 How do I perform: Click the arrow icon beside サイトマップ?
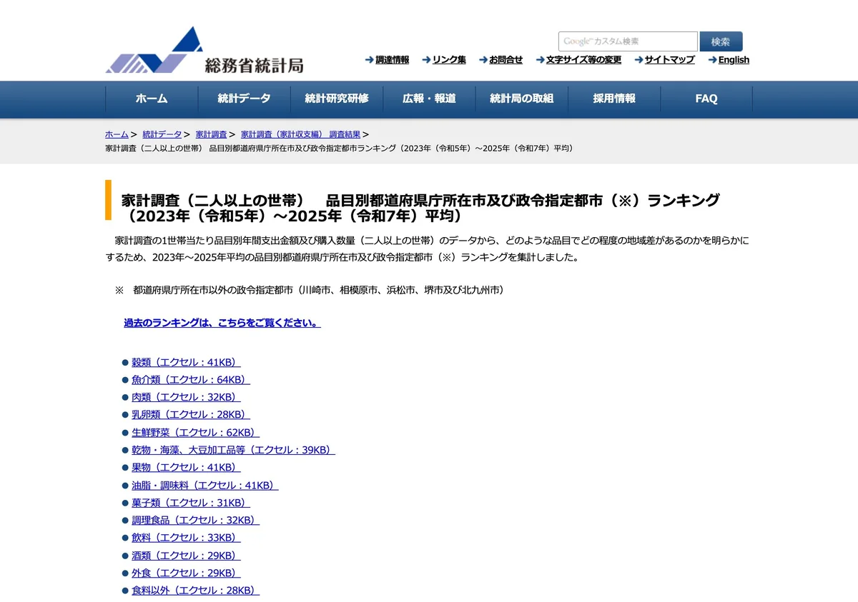pos(638,60)
